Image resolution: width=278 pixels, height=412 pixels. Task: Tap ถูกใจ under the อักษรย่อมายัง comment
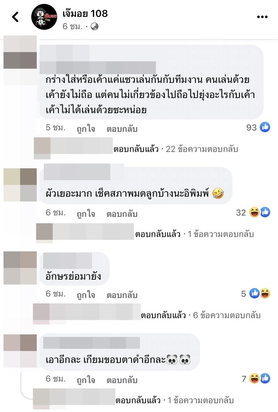tap(86, 295)
